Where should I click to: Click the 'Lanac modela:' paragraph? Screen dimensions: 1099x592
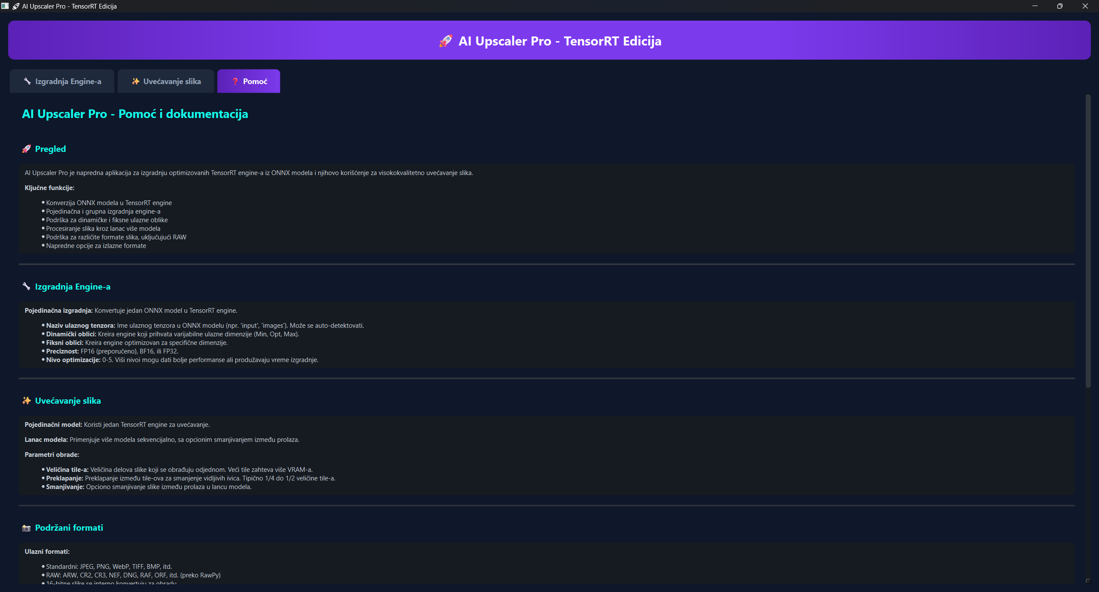(x=162, y=440)
